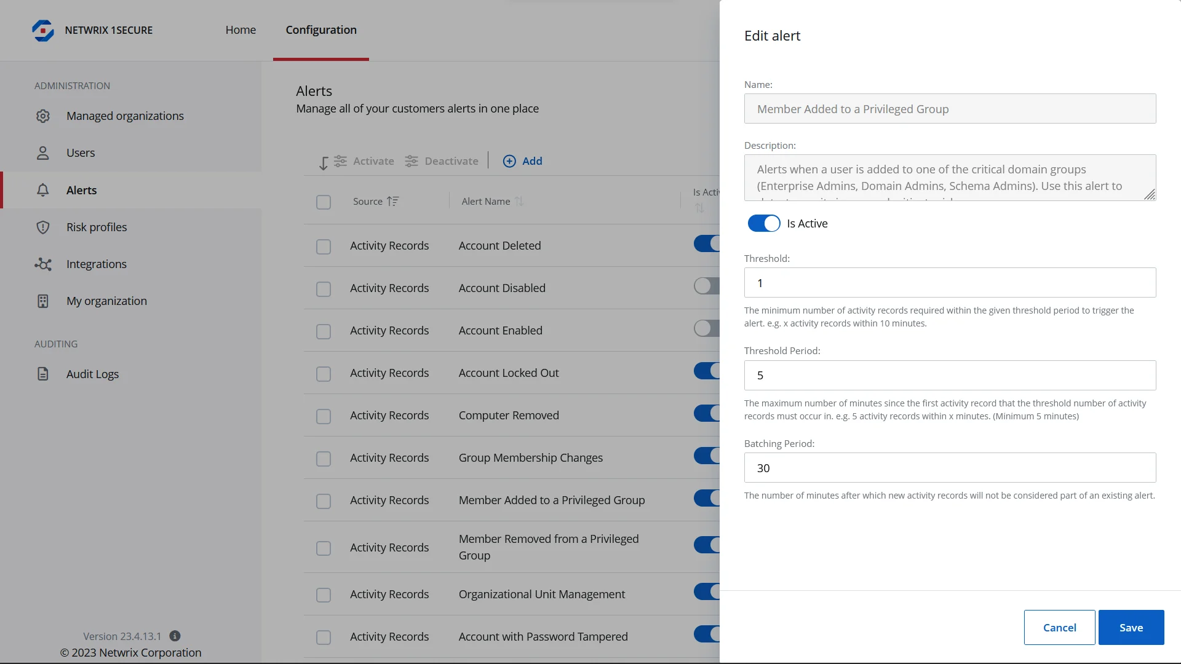Image resolution: width=1181 pixels, height=664 pixels.
Task: Check the Group Membership Changes row checkbox
Action: pos(324,459)
